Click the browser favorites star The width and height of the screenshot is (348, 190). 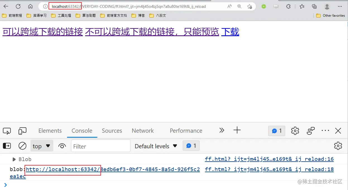click(250, 6)
